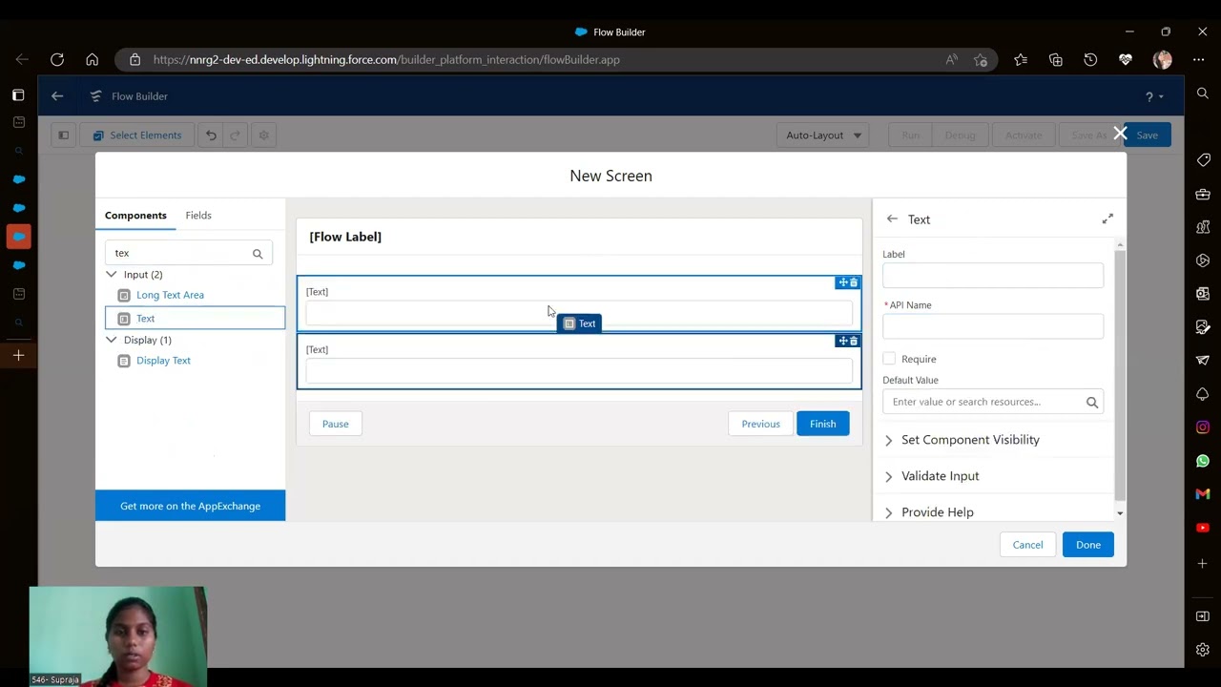The height and width of the screenshot is (687, 1221).
Task: Click the browser address bar URL
Action: (386, 60)
